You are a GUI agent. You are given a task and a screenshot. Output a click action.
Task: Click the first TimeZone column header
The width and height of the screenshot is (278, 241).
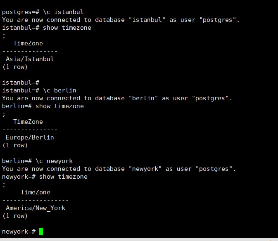point(28,43)
